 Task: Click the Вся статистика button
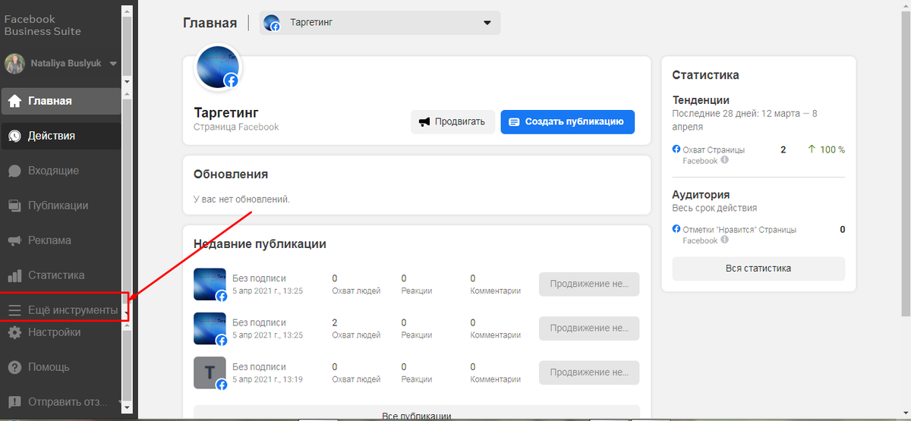758,268
